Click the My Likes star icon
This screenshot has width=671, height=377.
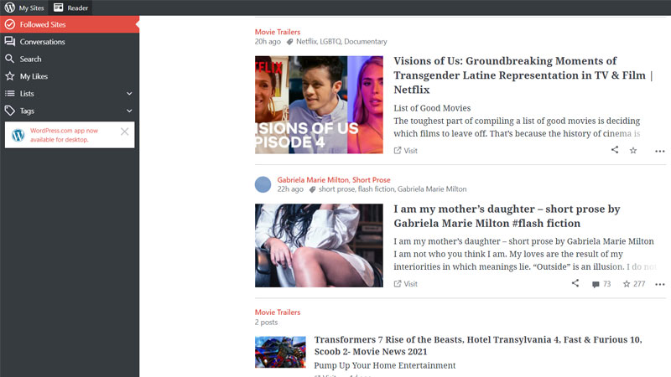pyautogui.click(x=9, y=76)
